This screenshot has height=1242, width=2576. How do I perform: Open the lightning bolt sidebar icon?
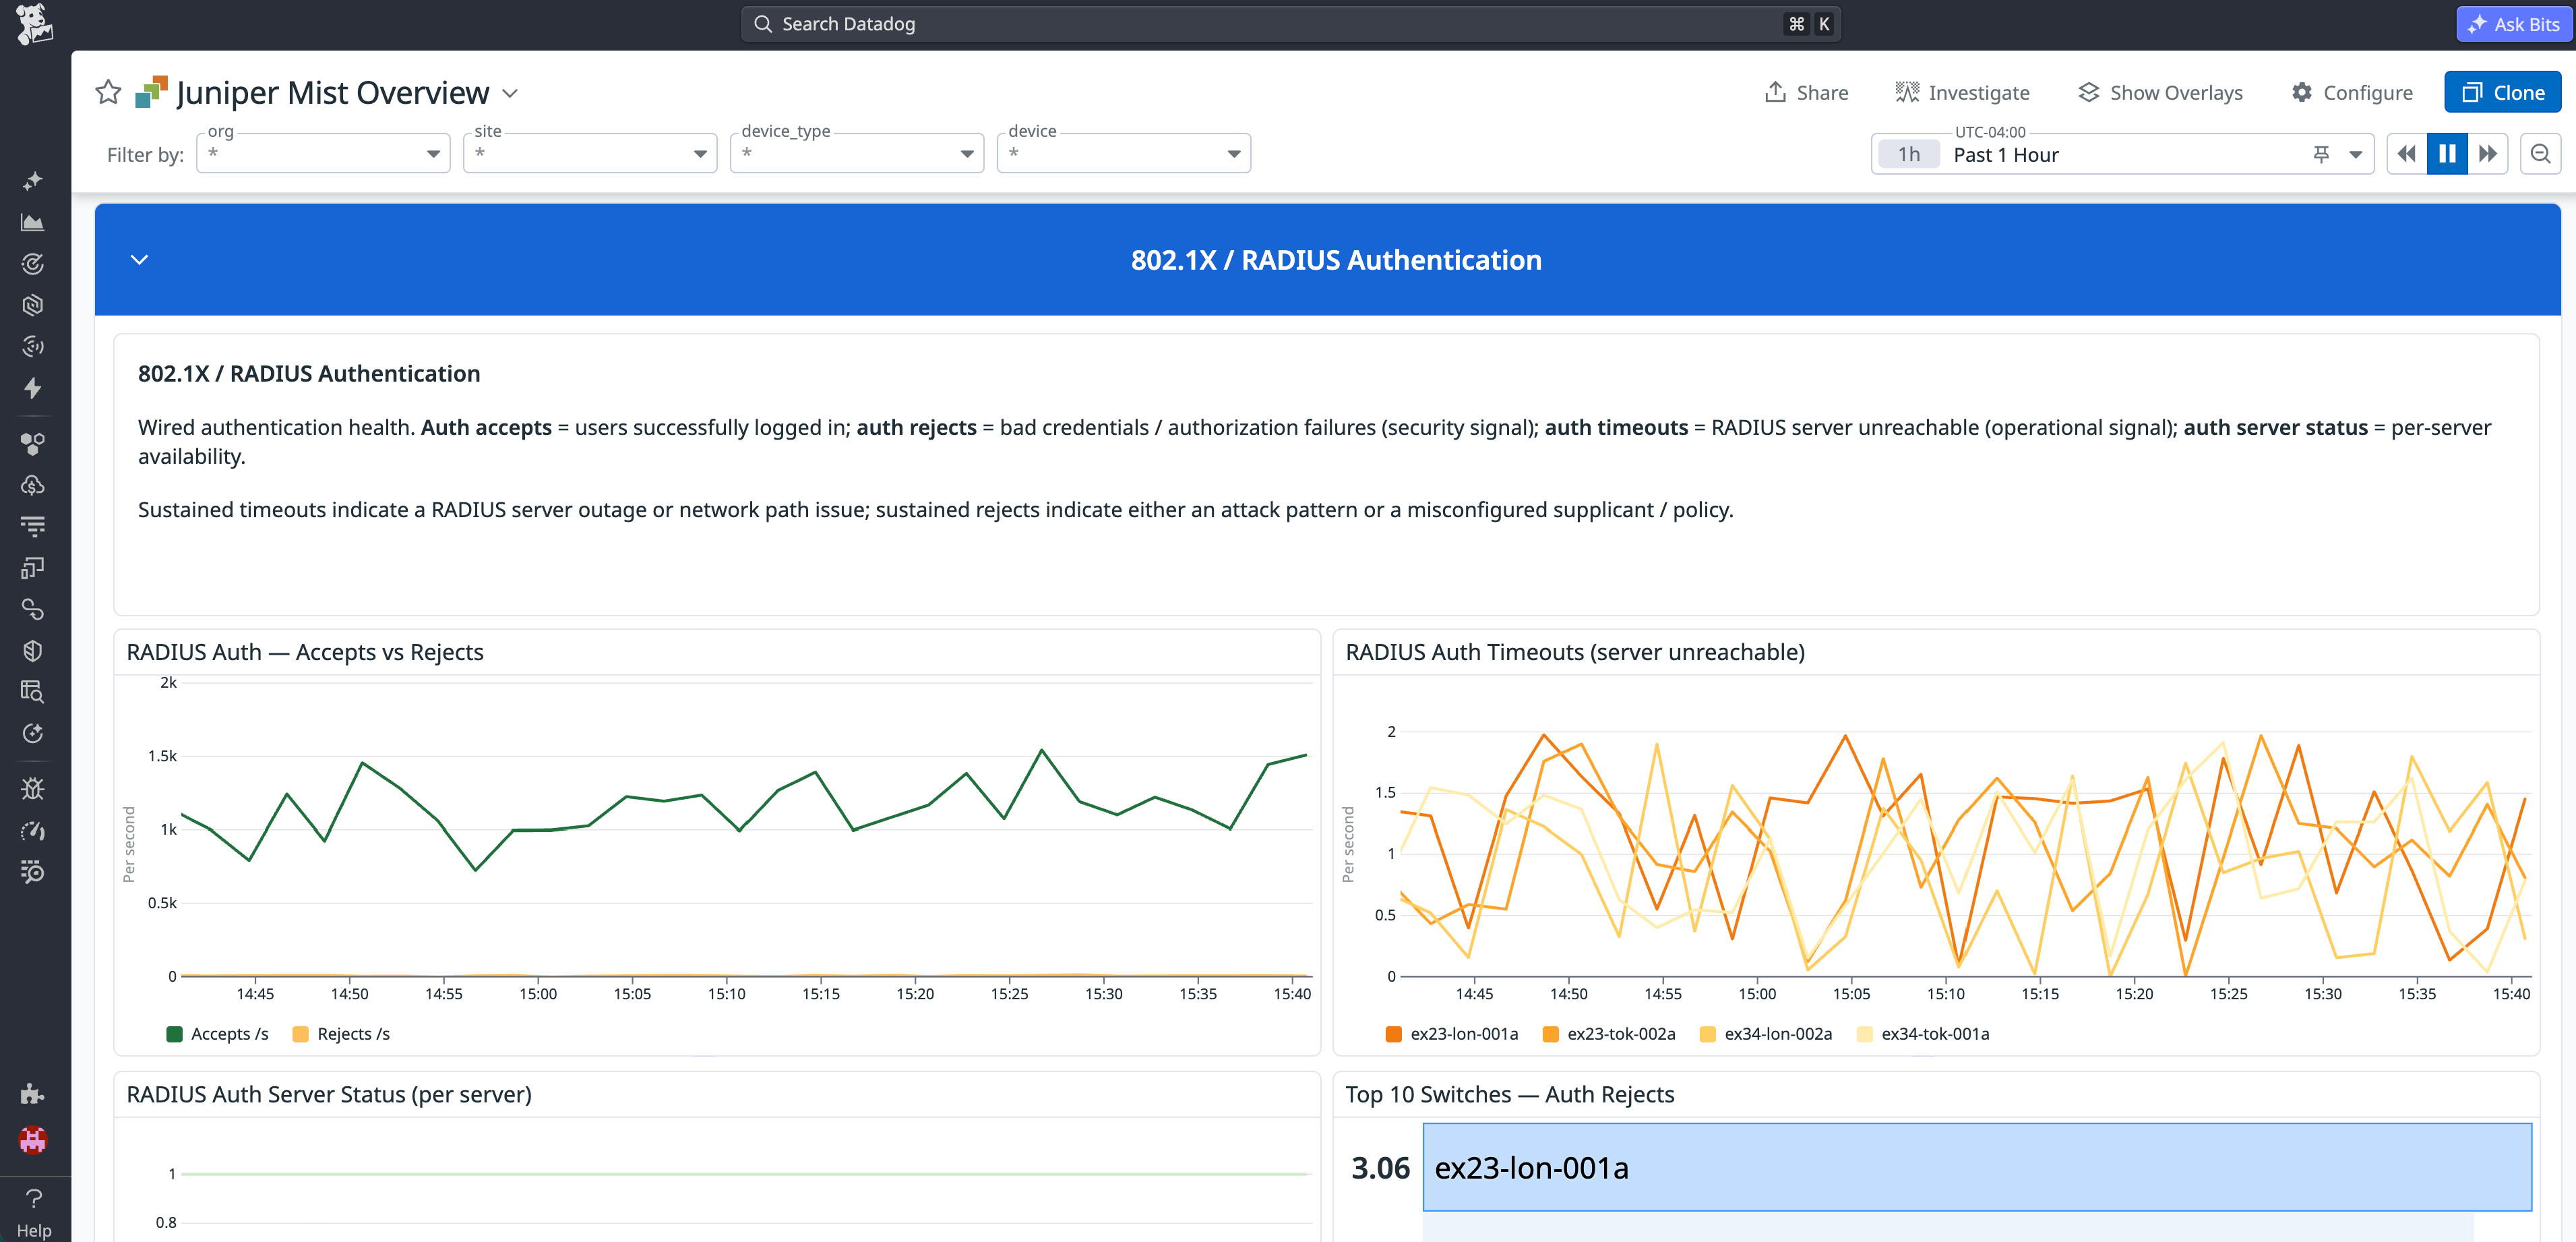pos(33,388)
